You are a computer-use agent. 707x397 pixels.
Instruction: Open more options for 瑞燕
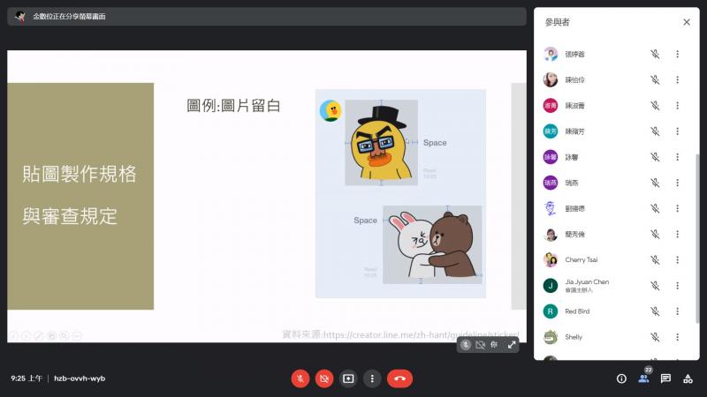coord(677,183)
